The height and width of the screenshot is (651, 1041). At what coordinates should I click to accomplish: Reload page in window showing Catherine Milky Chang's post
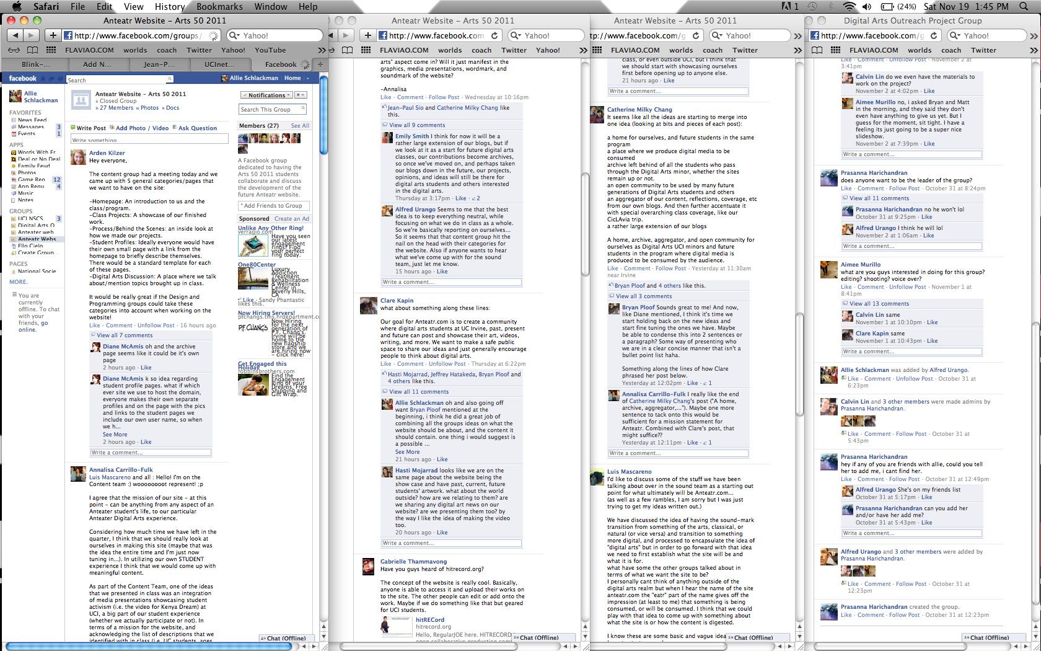(696, 35)
